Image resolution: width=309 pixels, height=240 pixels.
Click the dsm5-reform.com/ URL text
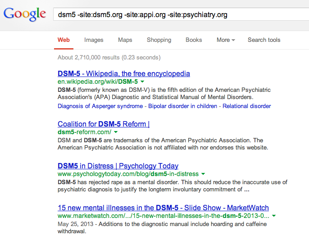(84, 132)
